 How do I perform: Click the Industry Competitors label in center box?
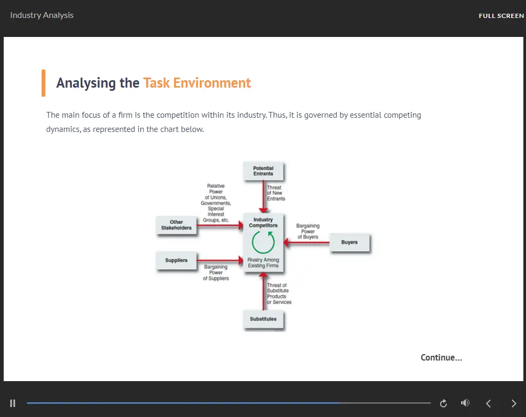(263, 222)
